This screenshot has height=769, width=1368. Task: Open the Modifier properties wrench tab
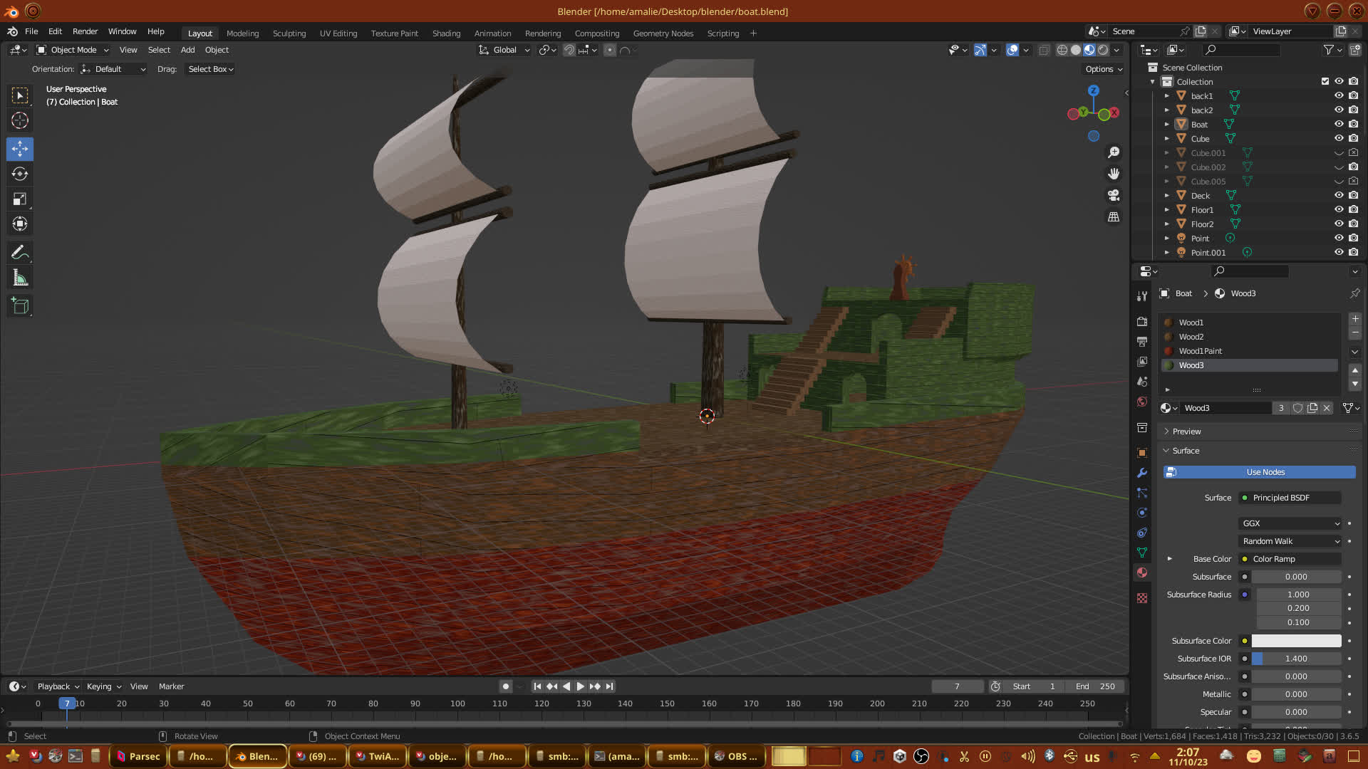pyautogui.click(x=1142, y=473)
